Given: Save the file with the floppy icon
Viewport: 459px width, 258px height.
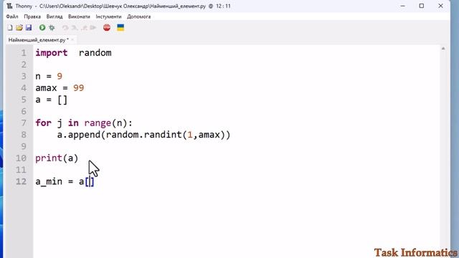Looking at the screenshot, I should point(29,28).
